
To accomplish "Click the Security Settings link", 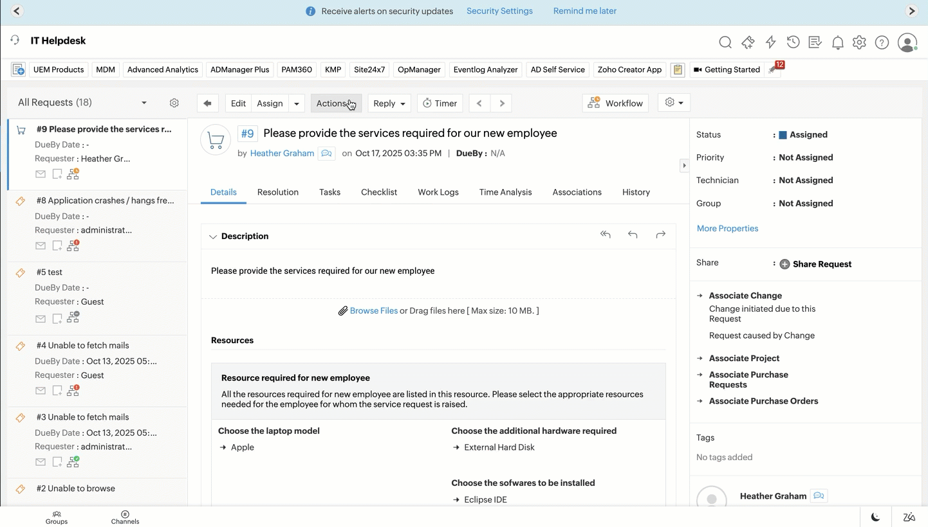I will pyautogui.click(x=499, y=11).
